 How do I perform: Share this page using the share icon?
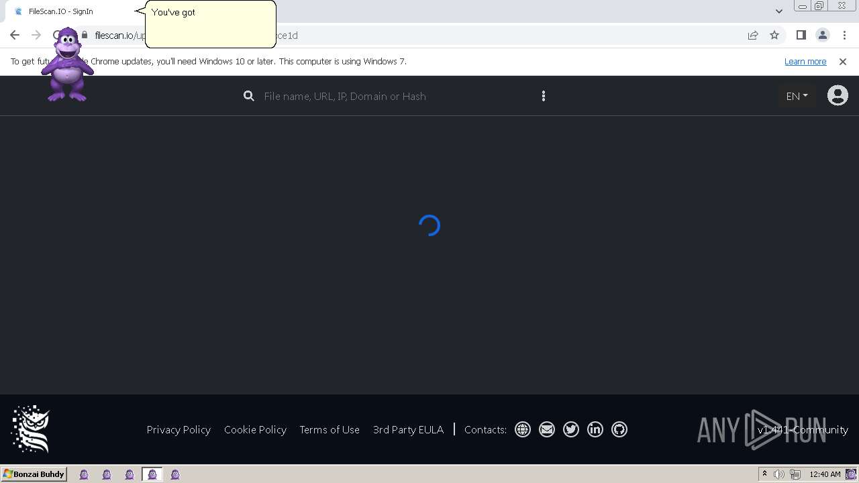pyautogui.click(x=753, y=35)
